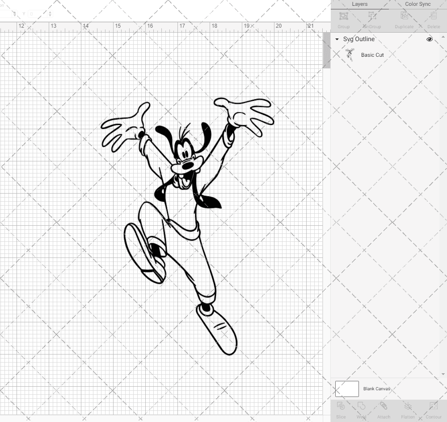Click the canvas vertical scrollbar thumb
Image resolution: width=447 pixels, height=422 pixels.
(x=326, y=50)
